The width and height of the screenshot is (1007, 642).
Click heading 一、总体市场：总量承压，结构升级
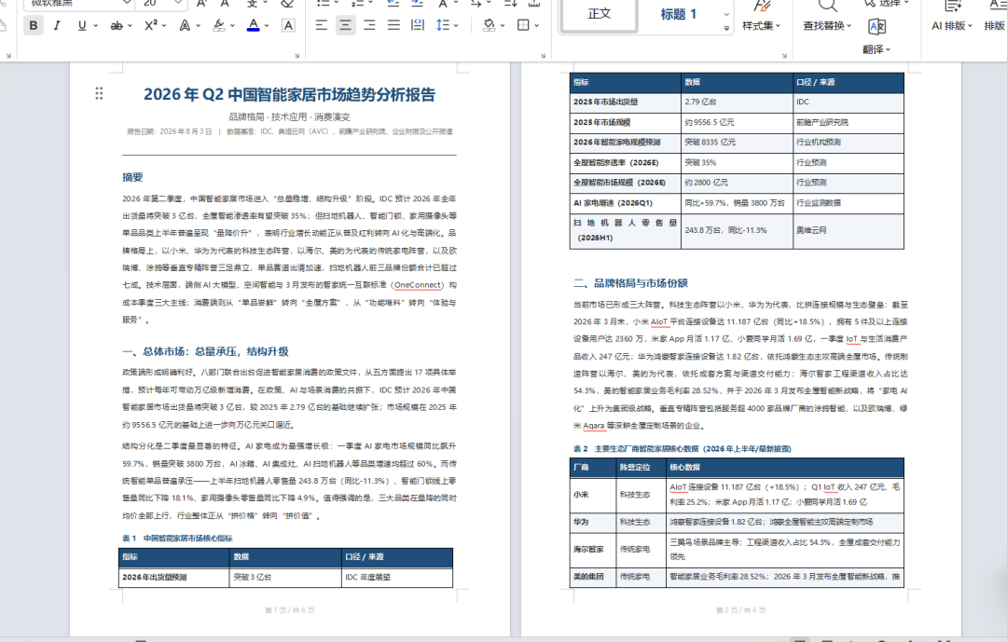click(x=205, y=351)
